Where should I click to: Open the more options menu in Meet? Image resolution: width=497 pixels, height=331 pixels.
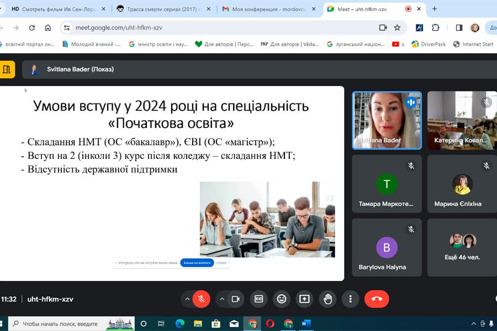(x=350, y=299)
